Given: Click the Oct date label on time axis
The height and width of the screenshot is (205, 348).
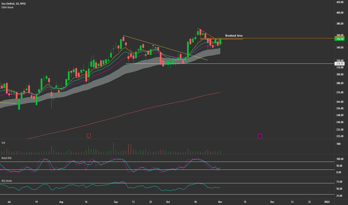Looking at the screenshot, I should tap(168, 202).
